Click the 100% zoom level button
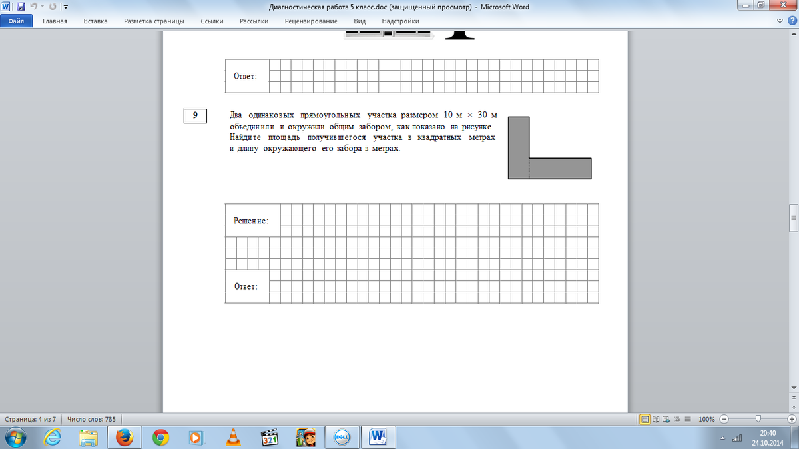This screenshot has width=799, height=449. (x=706, y=420)
